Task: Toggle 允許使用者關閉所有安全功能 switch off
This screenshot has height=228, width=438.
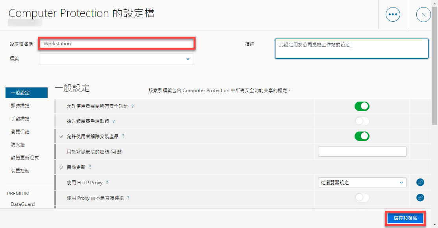Action: tap(362, 106)
